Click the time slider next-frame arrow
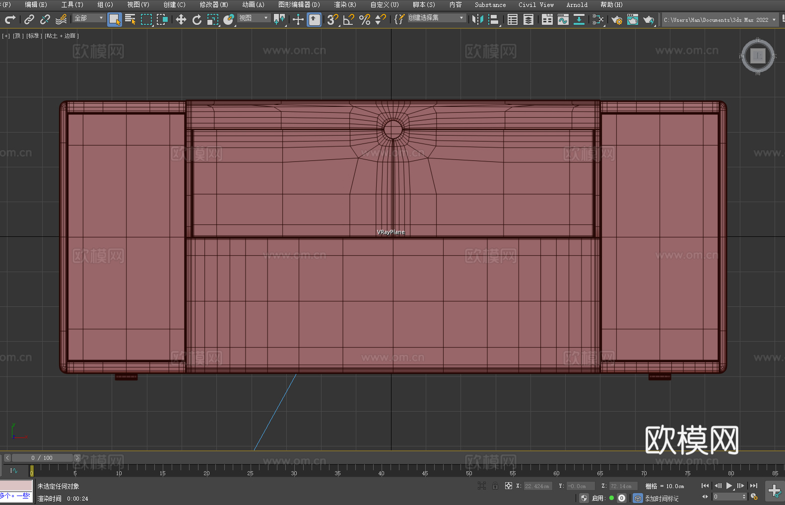The height and width of the screenshot is (505, 785). coord(77,458)
